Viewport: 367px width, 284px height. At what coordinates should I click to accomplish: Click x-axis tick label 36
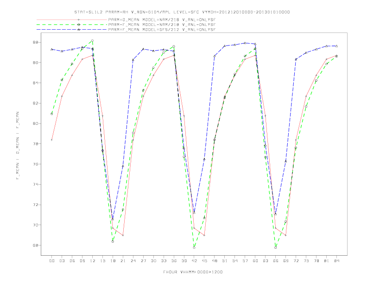(x=174, y=261)
